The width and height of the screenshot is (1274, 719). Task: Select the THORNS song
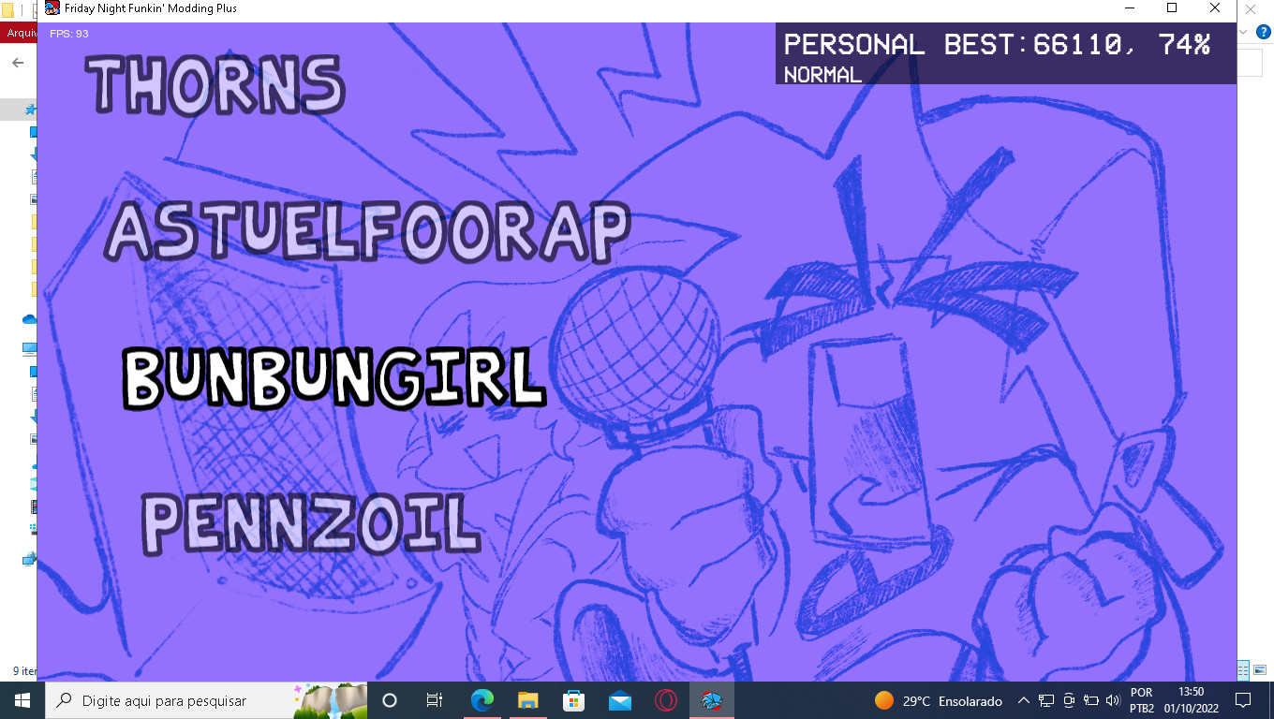[x=216, y=84]
